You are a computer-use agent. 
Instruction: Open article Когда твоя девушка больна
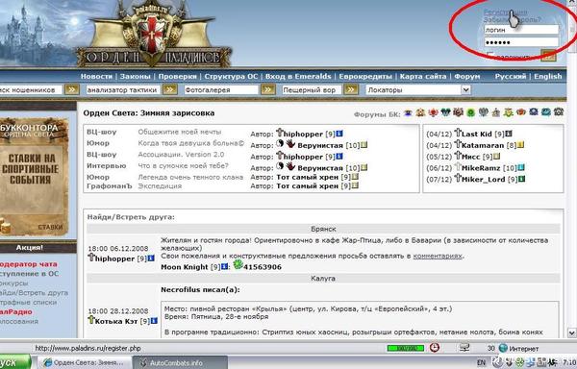(x=191, y=143)
